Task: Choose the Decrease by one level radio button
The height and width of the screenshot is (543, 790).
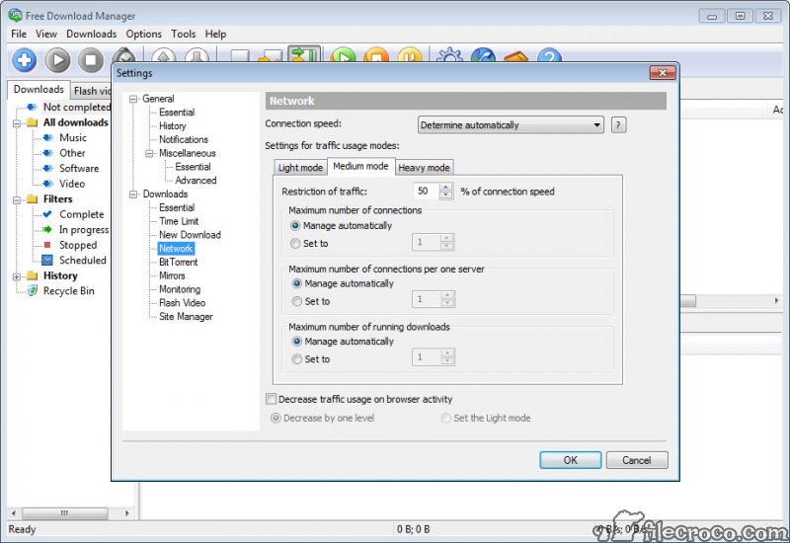Action: pos(276,418)
